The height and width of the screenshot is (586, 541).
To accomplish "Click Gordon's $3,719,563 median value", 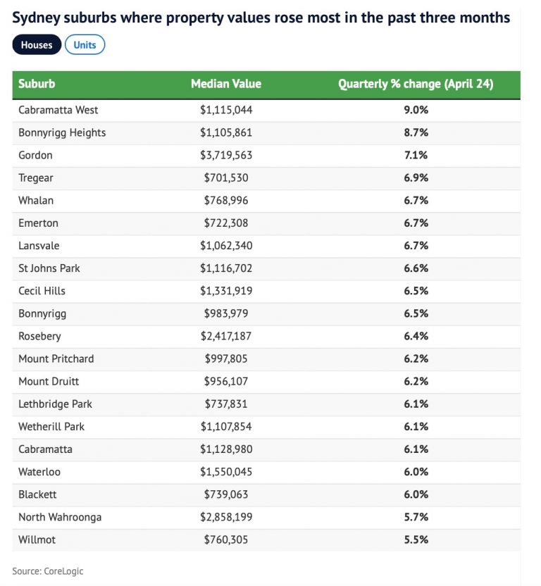I will pyautogui.click(x=225, y=155).
